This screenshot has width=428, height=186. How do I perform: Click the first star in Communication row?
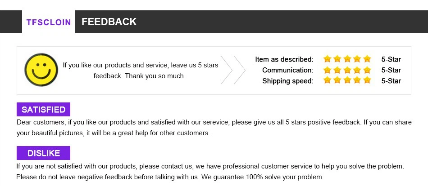(327, 70)
